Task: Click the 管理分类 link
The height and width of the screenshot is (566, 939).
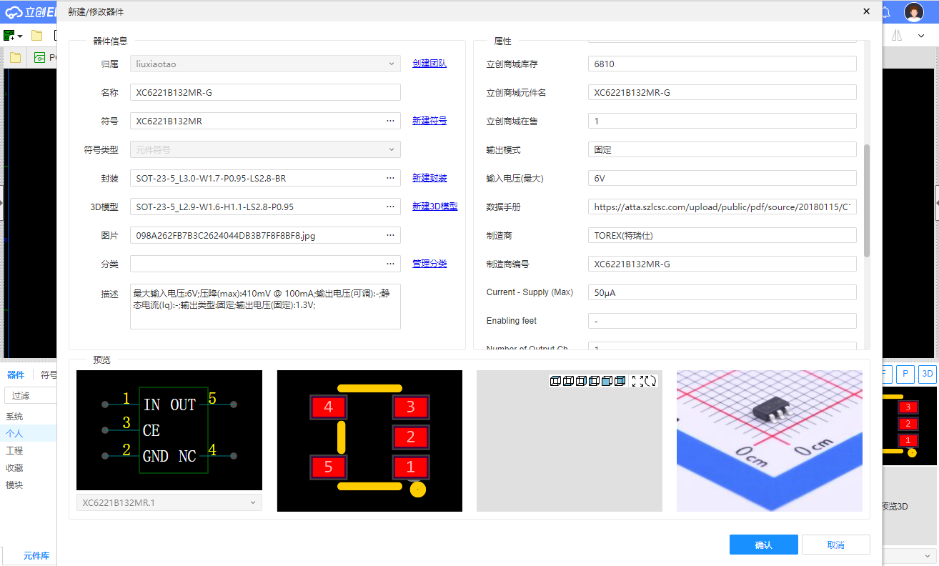Action: click(x=429, y=264)
